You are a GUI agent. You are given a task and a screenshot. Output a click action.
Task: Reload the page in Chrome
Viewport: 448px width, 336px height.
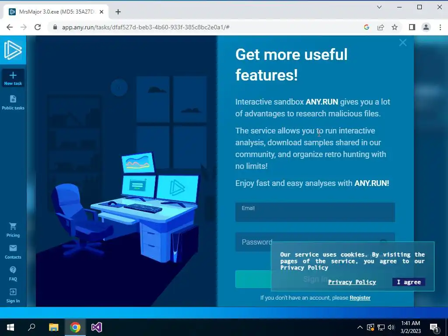tap(38, 27)
